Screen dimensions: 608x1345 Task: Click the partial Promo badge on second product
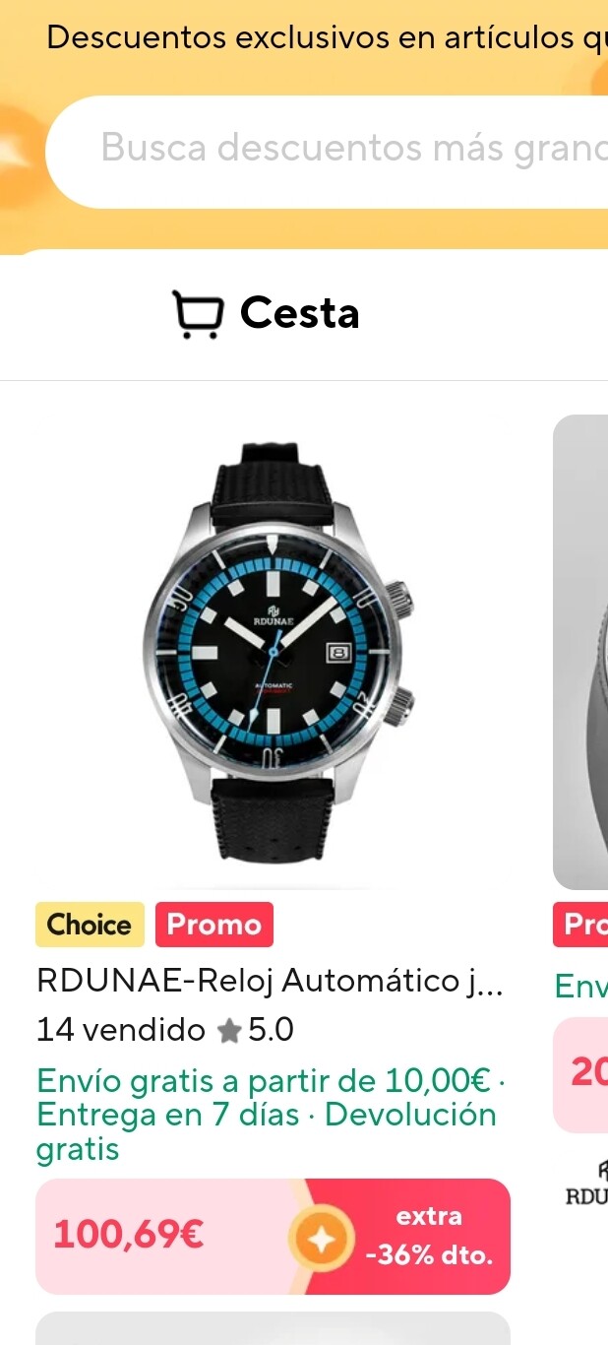(x=580, y=925)
